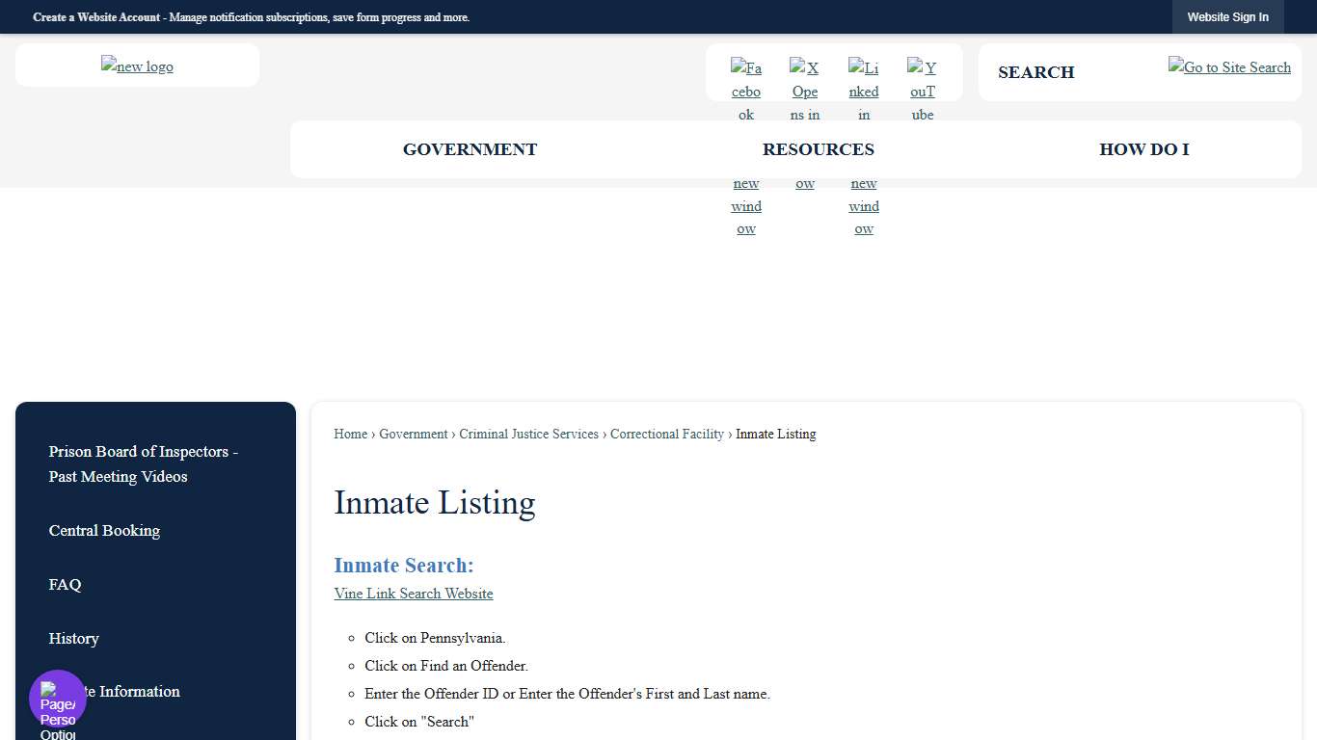The height and width of the screenshot is (740, 1317).
Task: Open the Criminal Justice Services breadcrumb link
Action: tap(528, 434)
